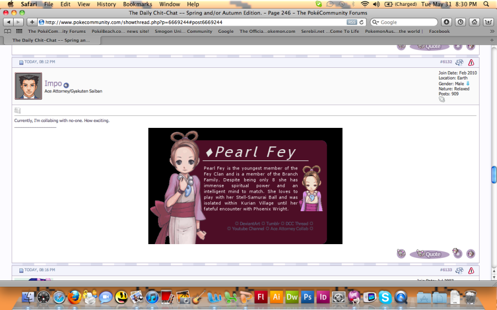Click reputation scales icon on post #6133
497x310 pixels.
click(459, 270)
